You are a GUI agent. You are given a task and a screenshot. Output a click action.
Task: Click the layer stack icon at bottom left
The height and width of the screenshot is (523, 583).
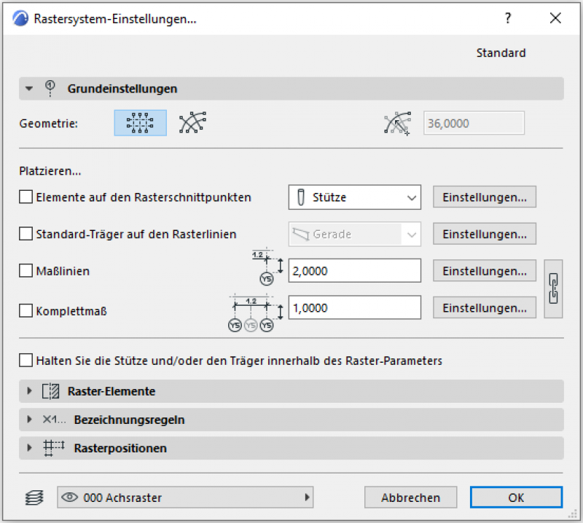31,498
